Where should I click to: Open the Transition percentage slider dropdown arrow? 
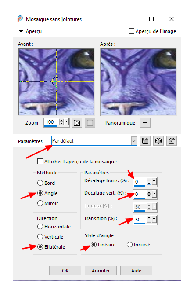[154, 219]
